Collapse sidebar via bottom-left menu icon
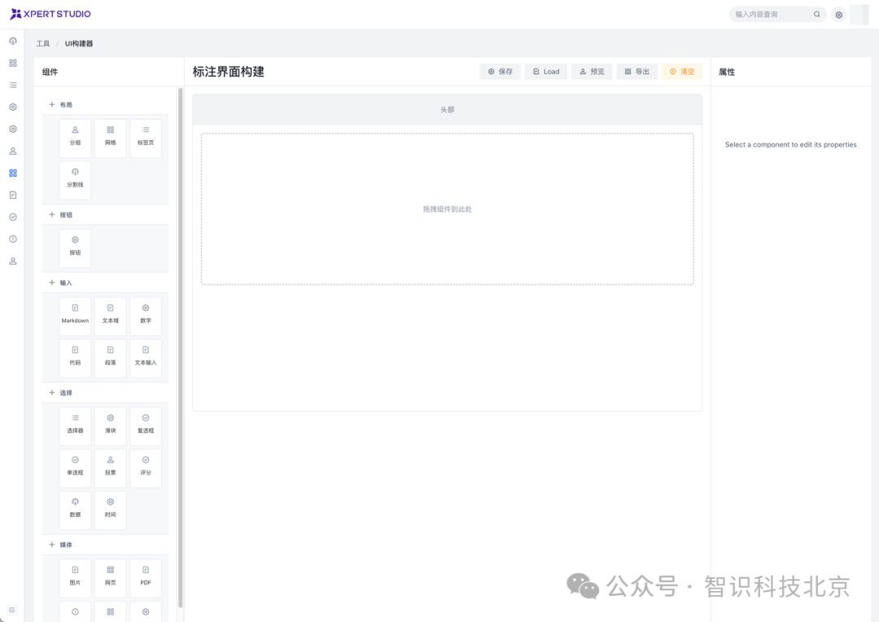Image resolution: width=879 pixels, height=622 pixels. click(x=12, y=610)
